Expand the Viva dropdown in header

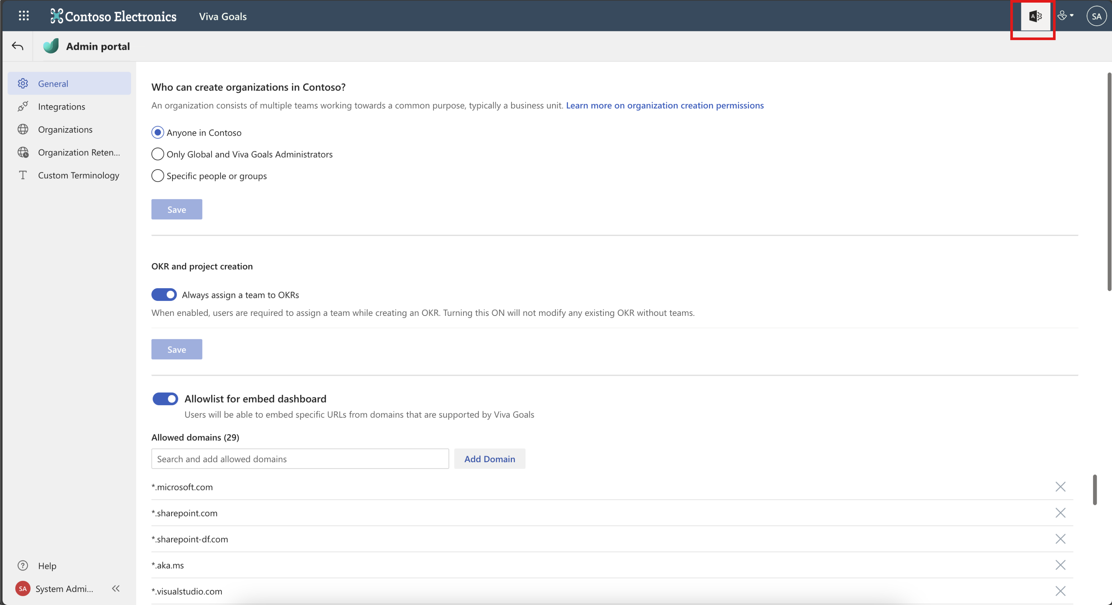click(1065, 16)
